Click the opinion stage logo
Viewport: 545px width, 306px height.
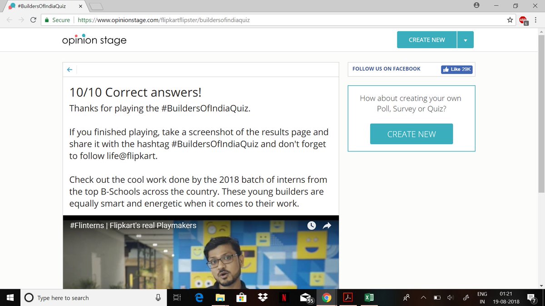[94, 40]
